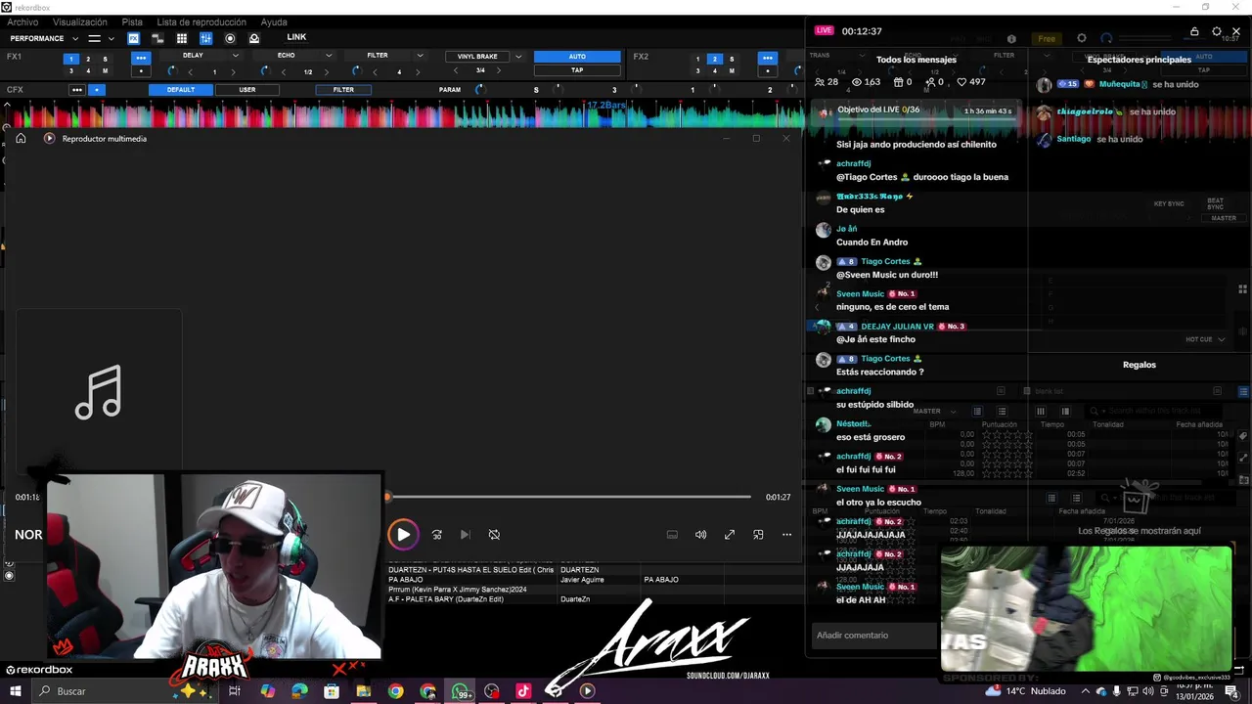Toggle the AUTO BPM mode button
The width and height of the screenshot is (1252, 704).
[x=577, y=57]
